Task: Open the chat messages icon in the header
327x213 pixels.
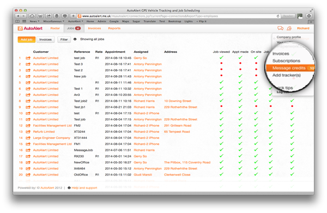Action: coord(280,28)
